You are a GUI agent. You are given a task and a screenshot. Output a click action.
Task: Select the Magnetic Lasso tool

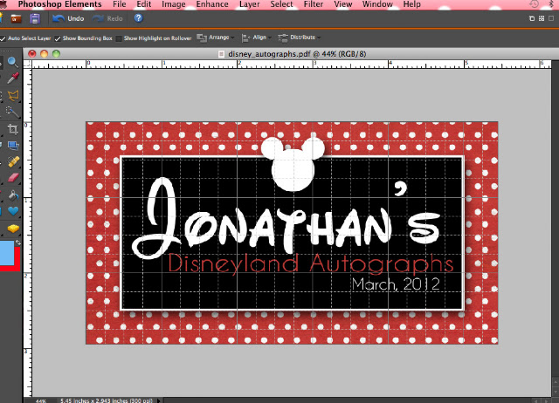tap(13, 95)
